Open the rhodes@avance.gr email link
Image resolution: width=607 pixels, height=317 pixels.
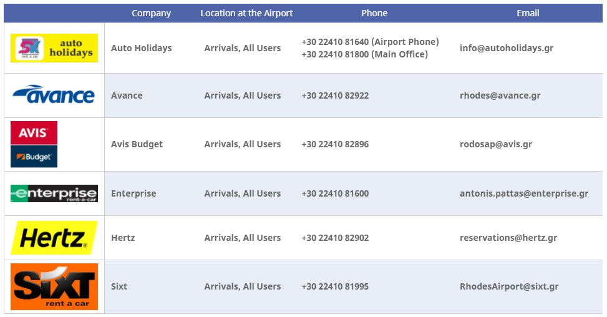pyautogui.click(x=500, y=95)
